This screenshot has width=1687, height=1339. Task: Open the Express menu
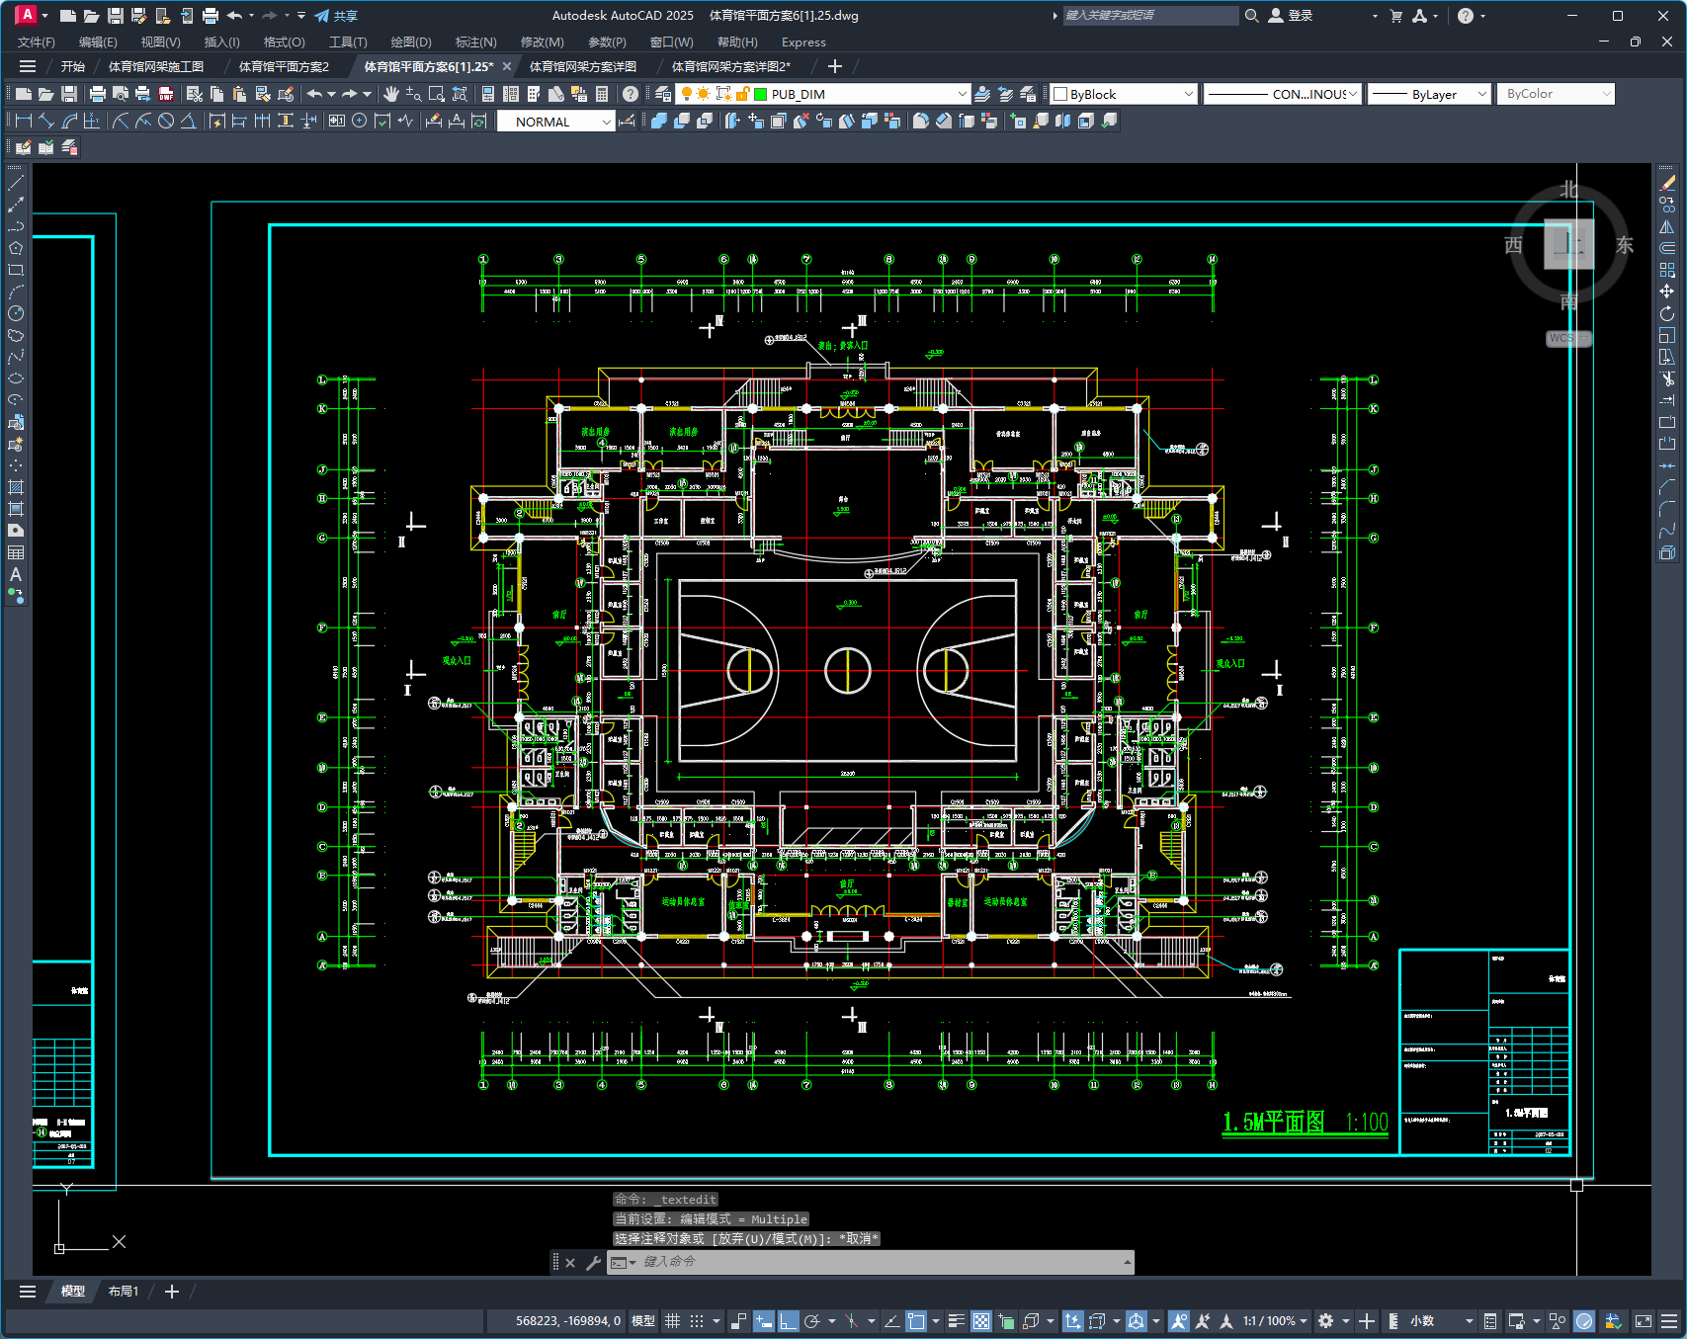click(803, 42)
